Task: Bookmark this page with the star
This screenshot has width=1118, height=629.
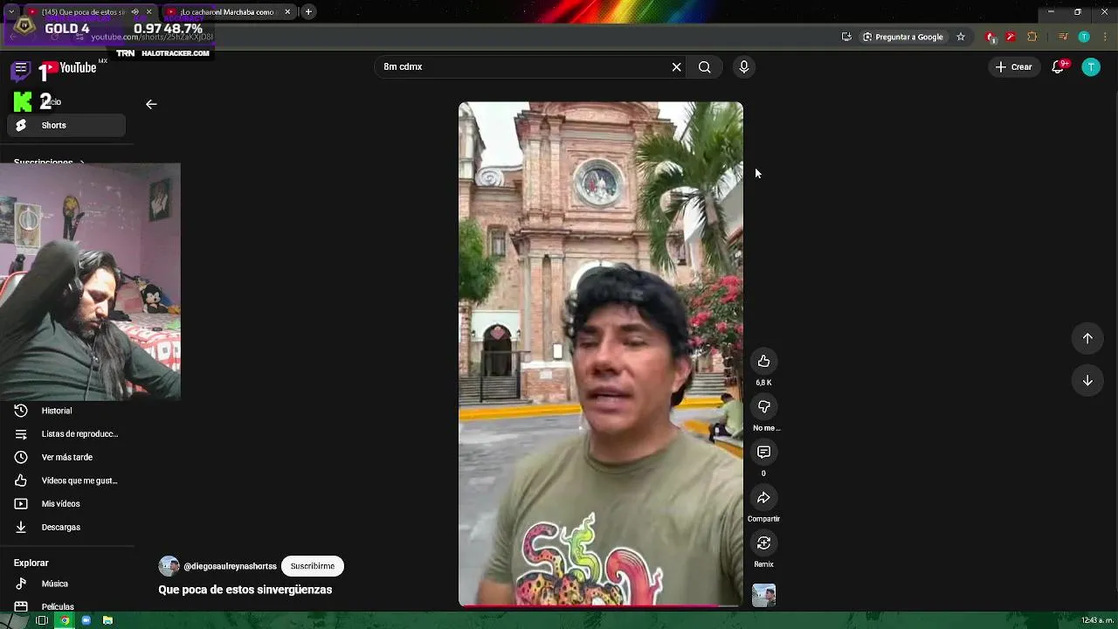Action: coord(961,37)
